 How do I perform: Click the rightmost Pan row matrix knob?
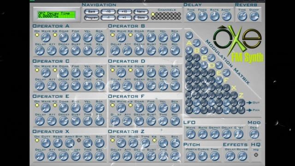[242, 110]
